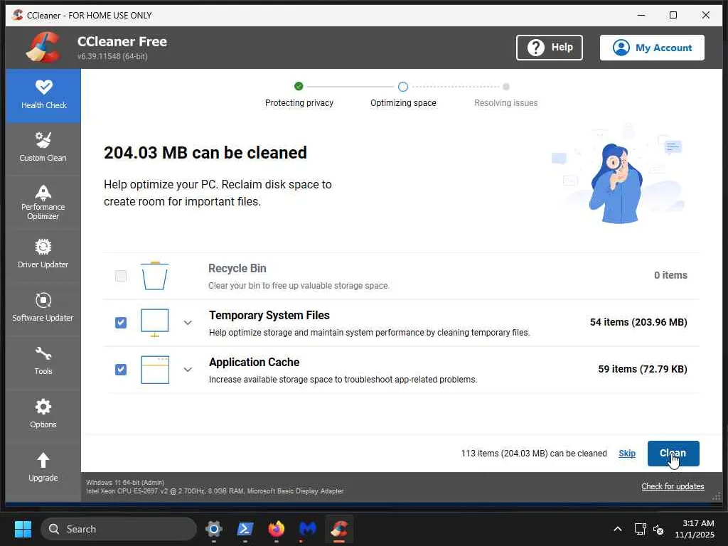Click the Application Cache window icon
This screenshot has height=546, width=728.
point(155,370)
